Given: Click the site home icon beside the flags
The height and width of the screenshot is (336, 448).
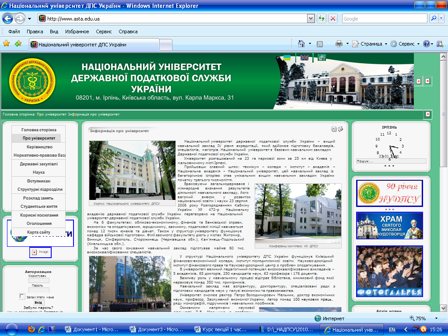Looking at the screenshot, I should pos(322,57).
